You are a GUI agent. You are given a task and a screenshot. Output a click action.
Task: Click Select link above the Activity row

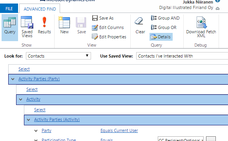coord(32,89)
